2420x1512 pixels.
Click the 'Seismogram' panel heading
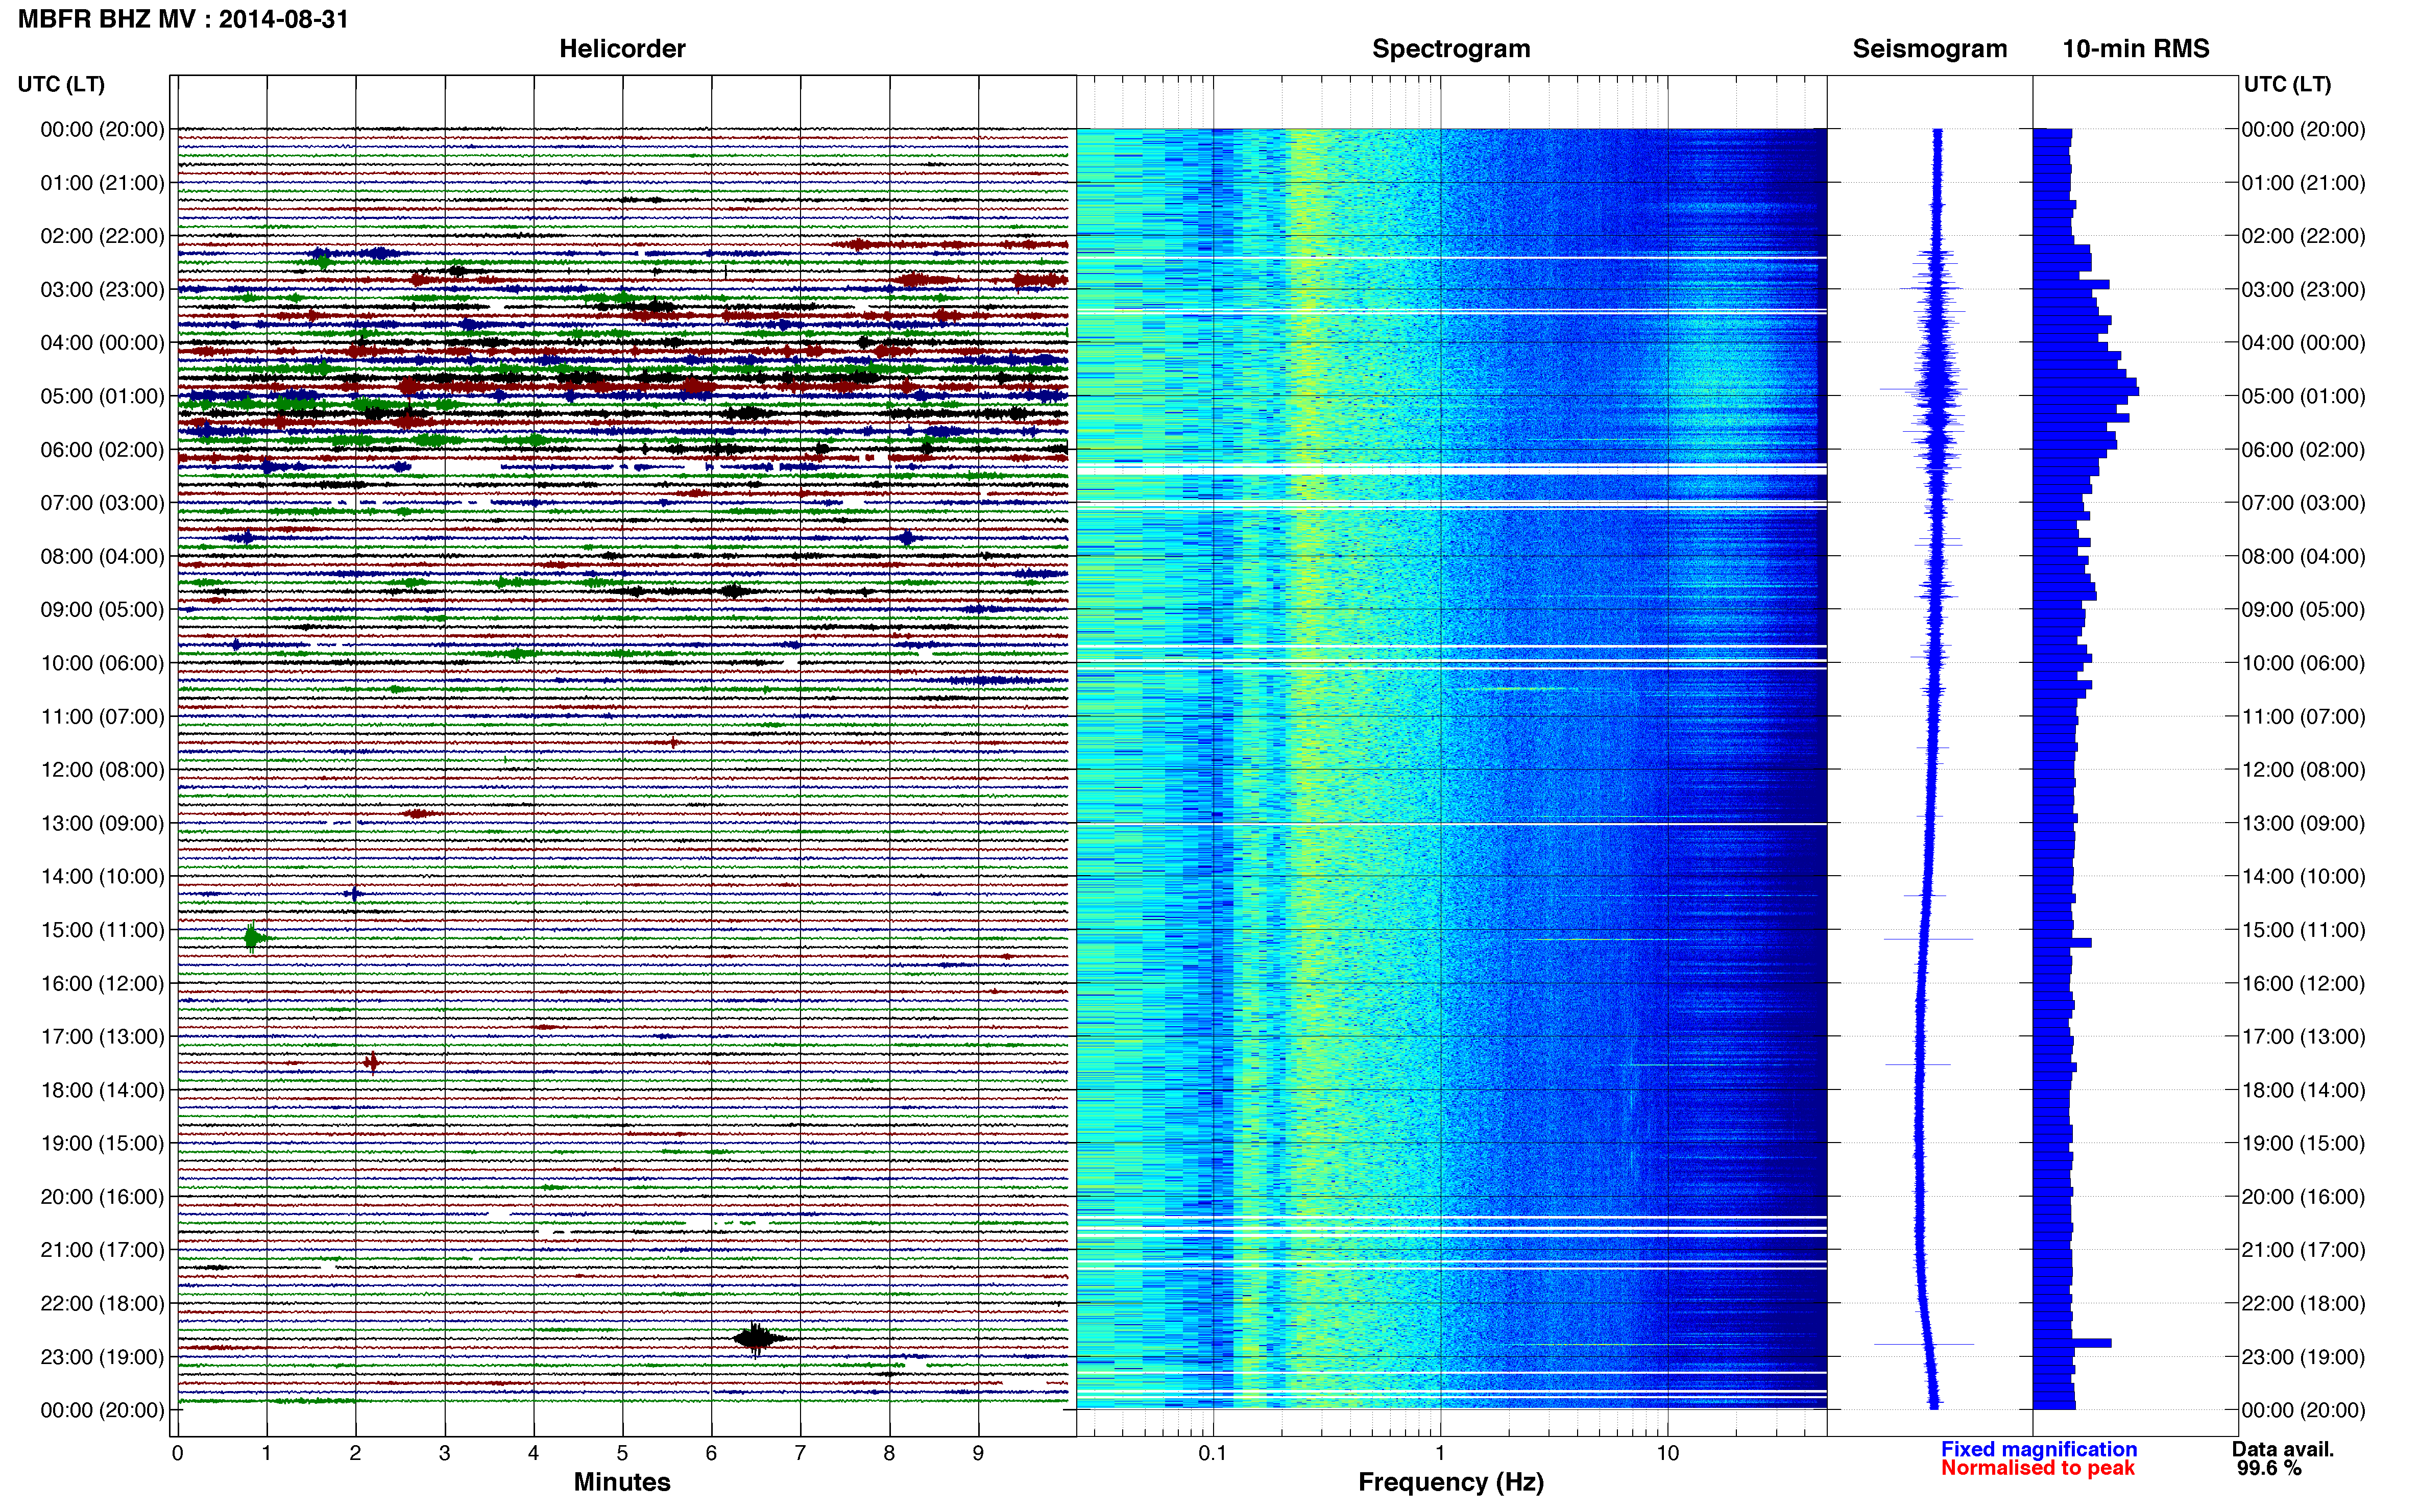[1930, 49]
